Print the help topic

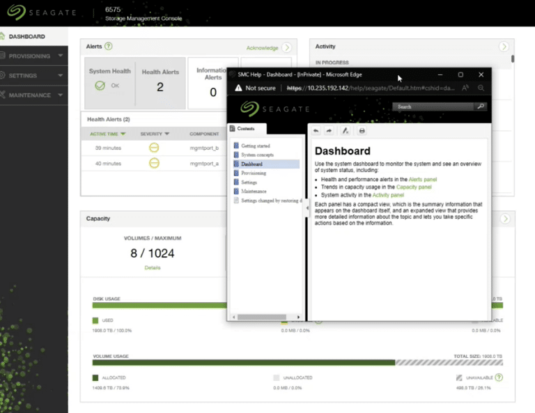tap(362, 131)
